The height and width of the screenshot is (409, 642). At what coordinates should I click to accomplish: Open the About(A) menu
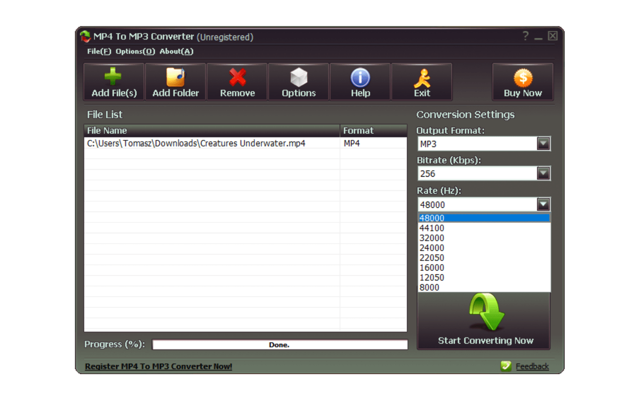click(176, 51)
